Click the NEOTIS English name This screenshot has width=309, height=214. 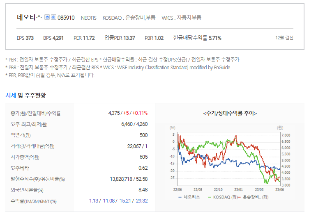pyautogui.click(x=88, y=18)
